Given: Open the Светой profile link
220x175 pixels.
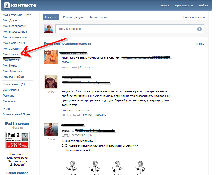Looking at the screenshot, I should click(x=81, y=91).
